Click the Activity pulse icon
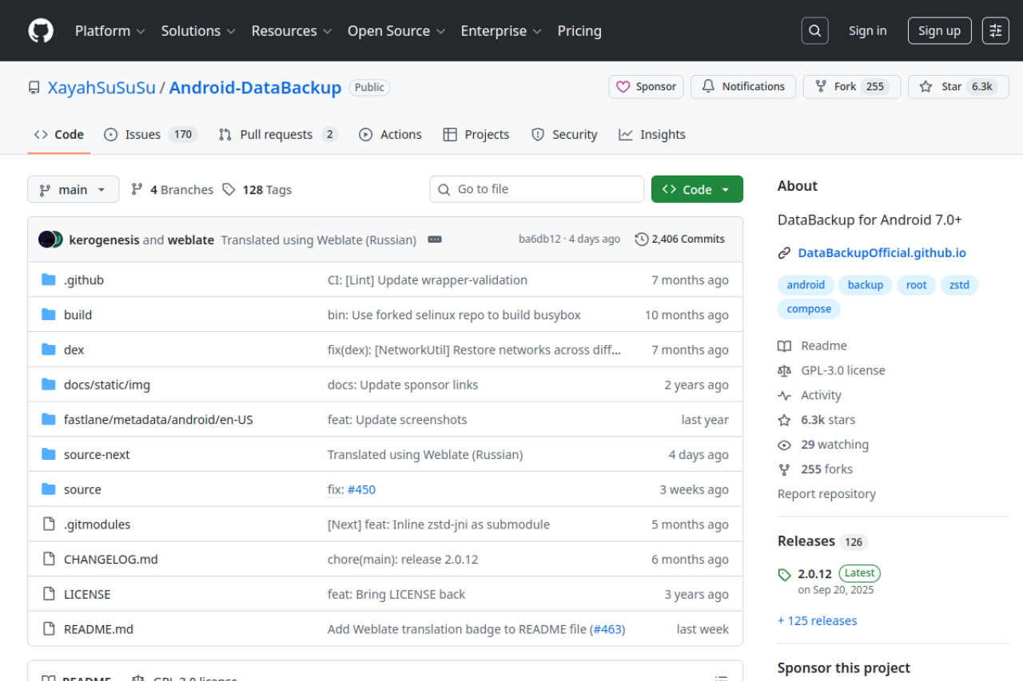Image resolution: width=1023 pixels, height=681 pixels. (784, 394)
